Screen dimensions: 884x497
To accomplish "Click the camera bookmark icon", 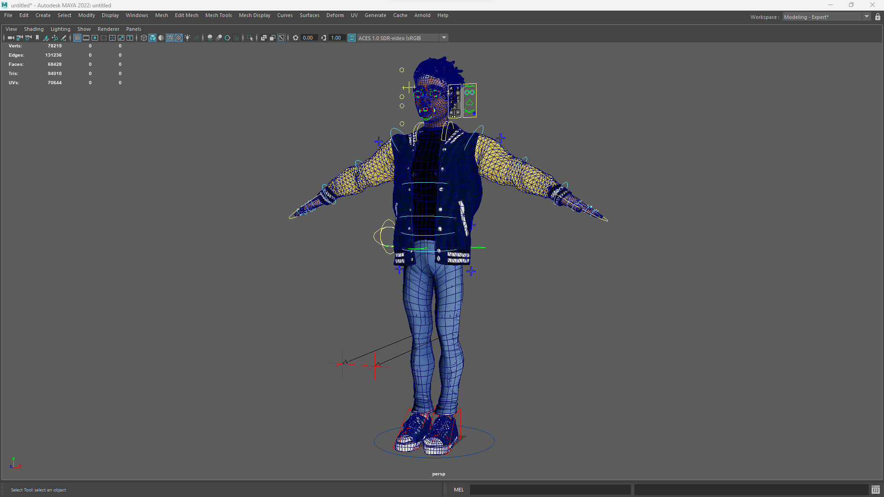I will (37, 38).
